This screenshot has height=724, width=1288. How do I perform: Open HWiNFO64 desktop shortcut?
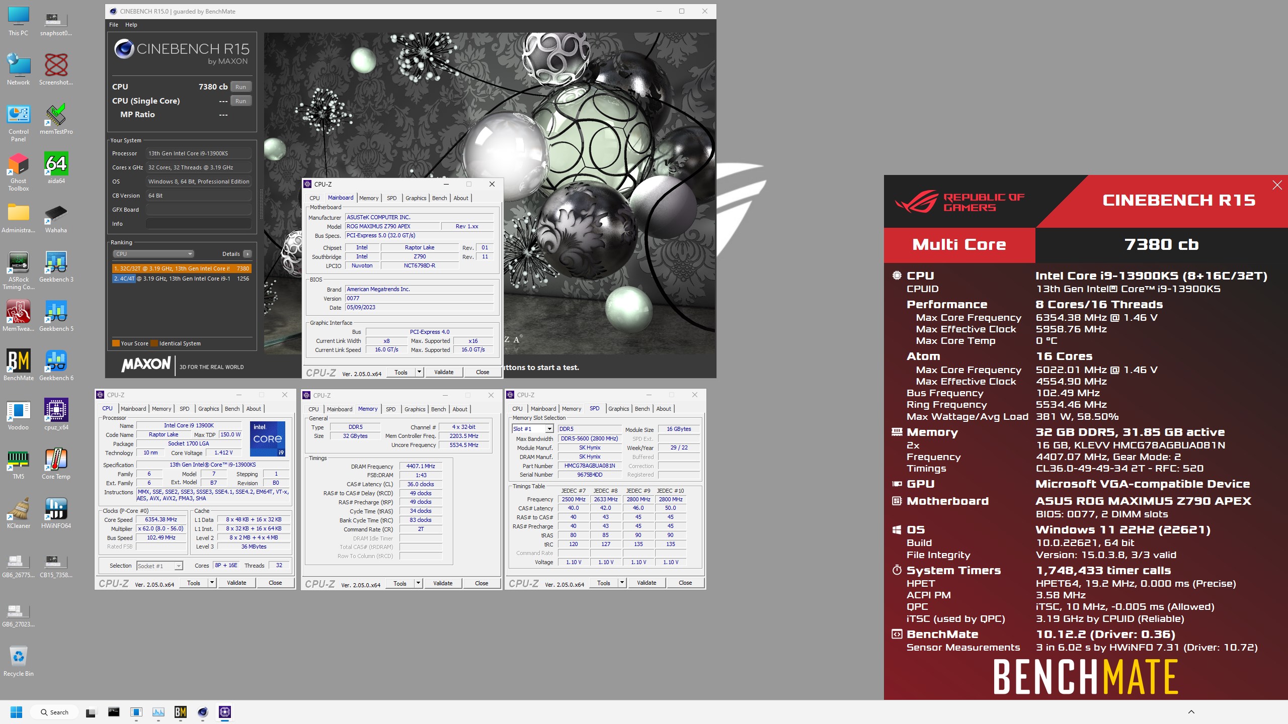point(56,513)
